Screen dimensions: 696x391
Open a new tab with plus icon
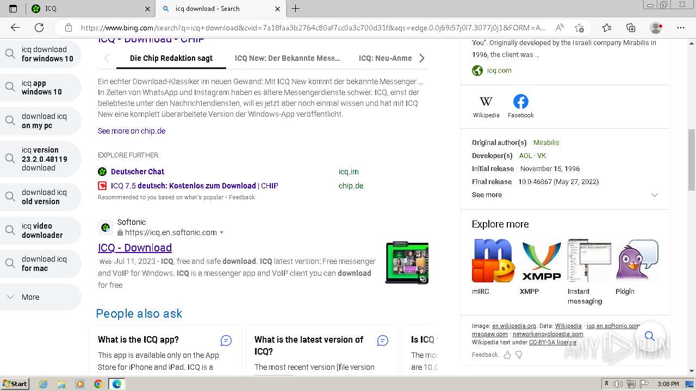296,9
